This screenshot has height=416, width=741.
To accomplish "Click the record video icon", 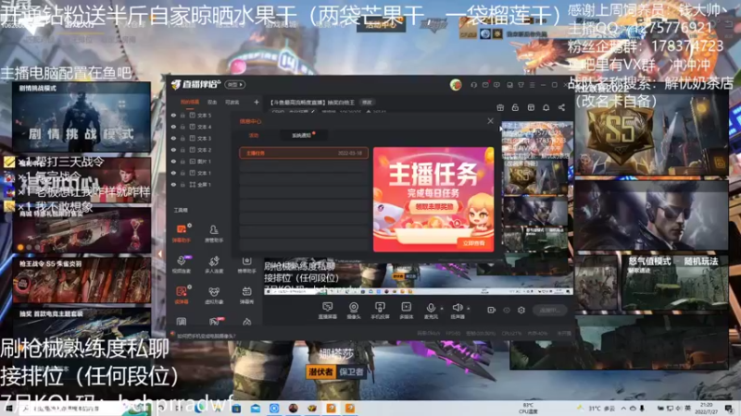I will tap(492, 310).
